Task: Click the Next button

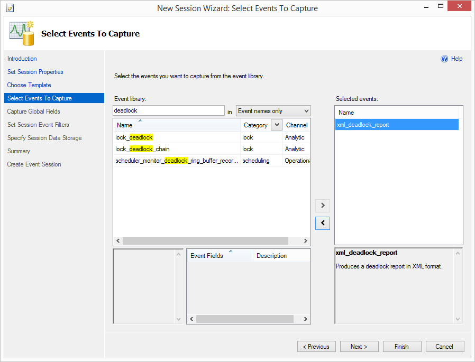Action: tap(358, 347)
